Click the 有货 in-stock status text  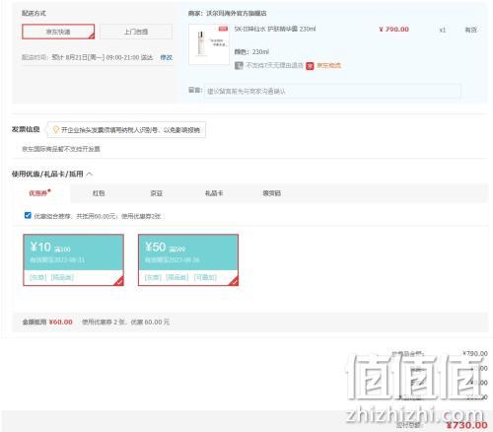470,30
